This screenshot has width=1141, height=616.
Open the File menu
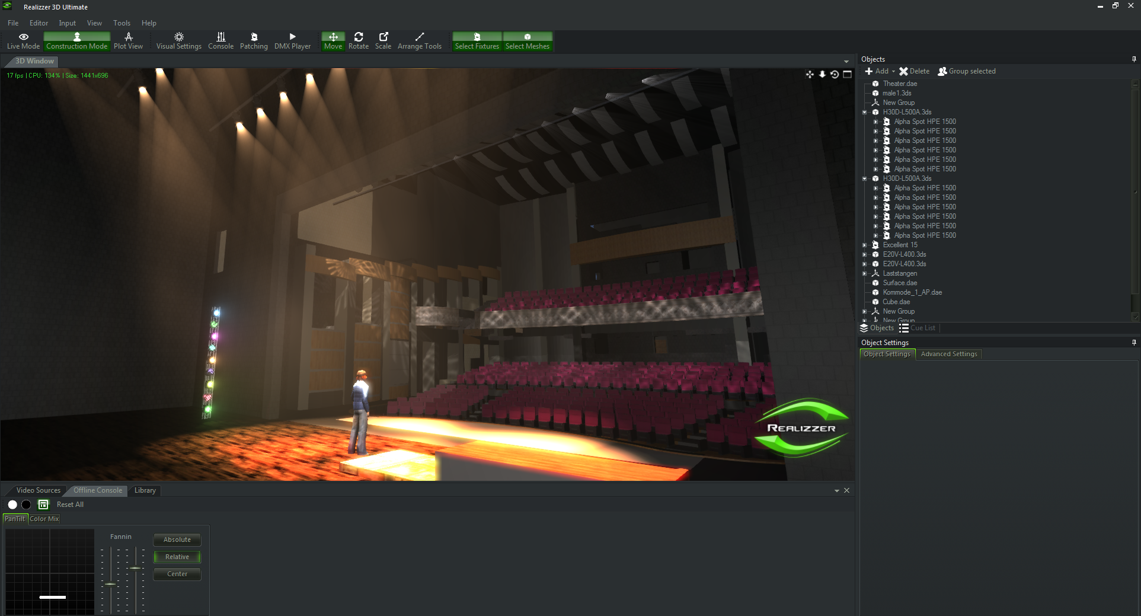[13, 23]
